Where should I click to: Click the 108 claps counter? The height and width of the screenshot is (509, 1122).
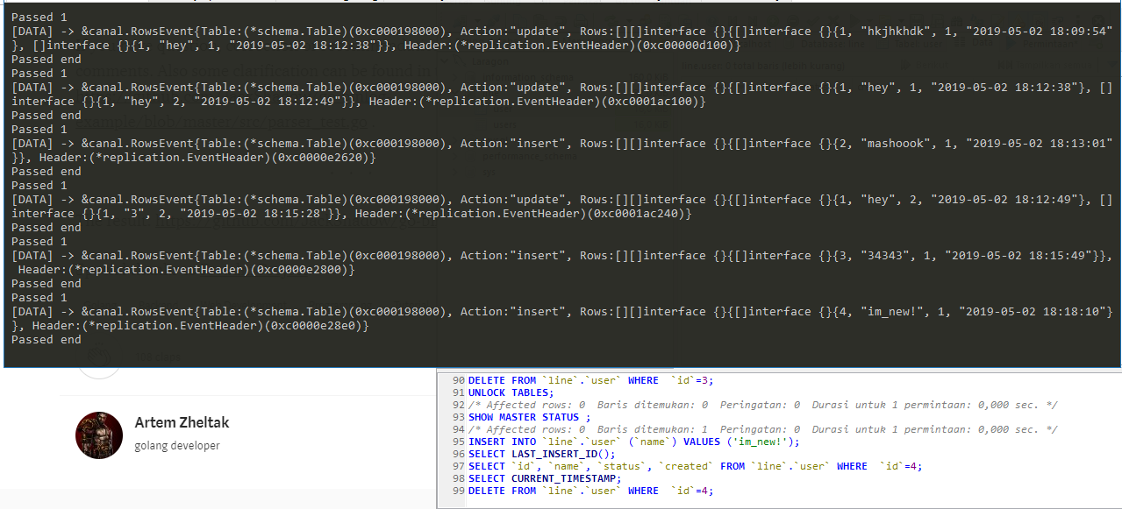coord(159,357)
